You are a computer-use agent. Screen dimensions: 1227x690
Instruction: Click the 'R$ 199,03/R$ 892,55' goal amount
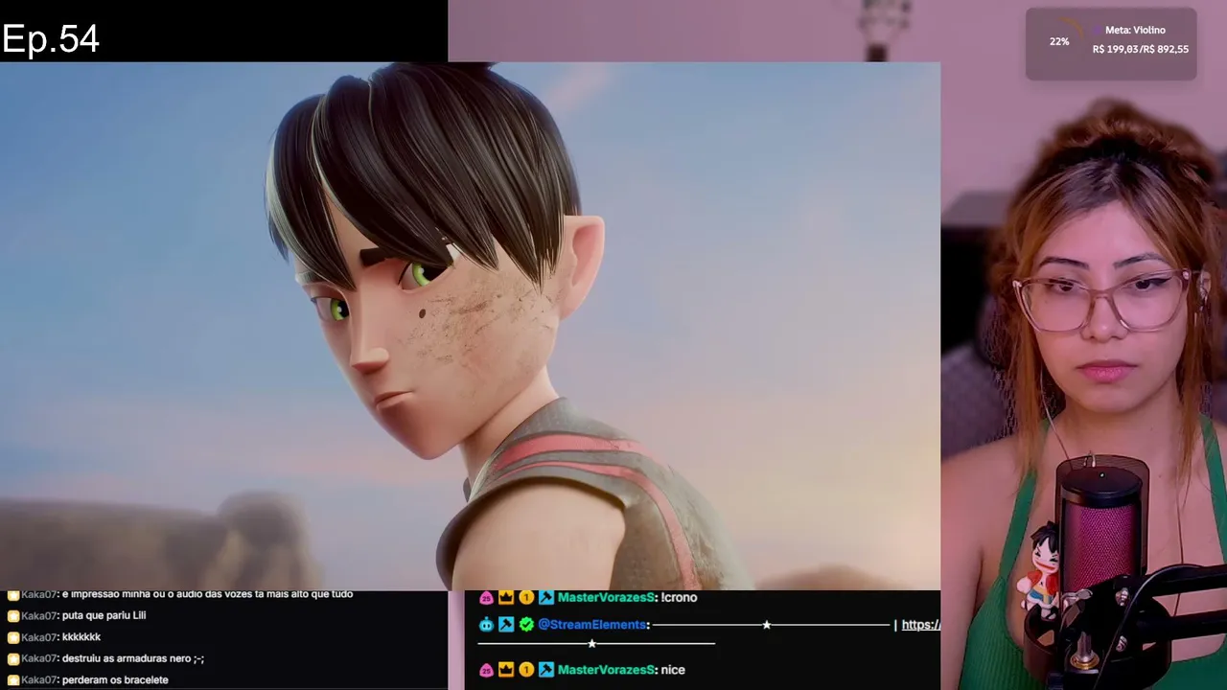(x=1141, y=49)
